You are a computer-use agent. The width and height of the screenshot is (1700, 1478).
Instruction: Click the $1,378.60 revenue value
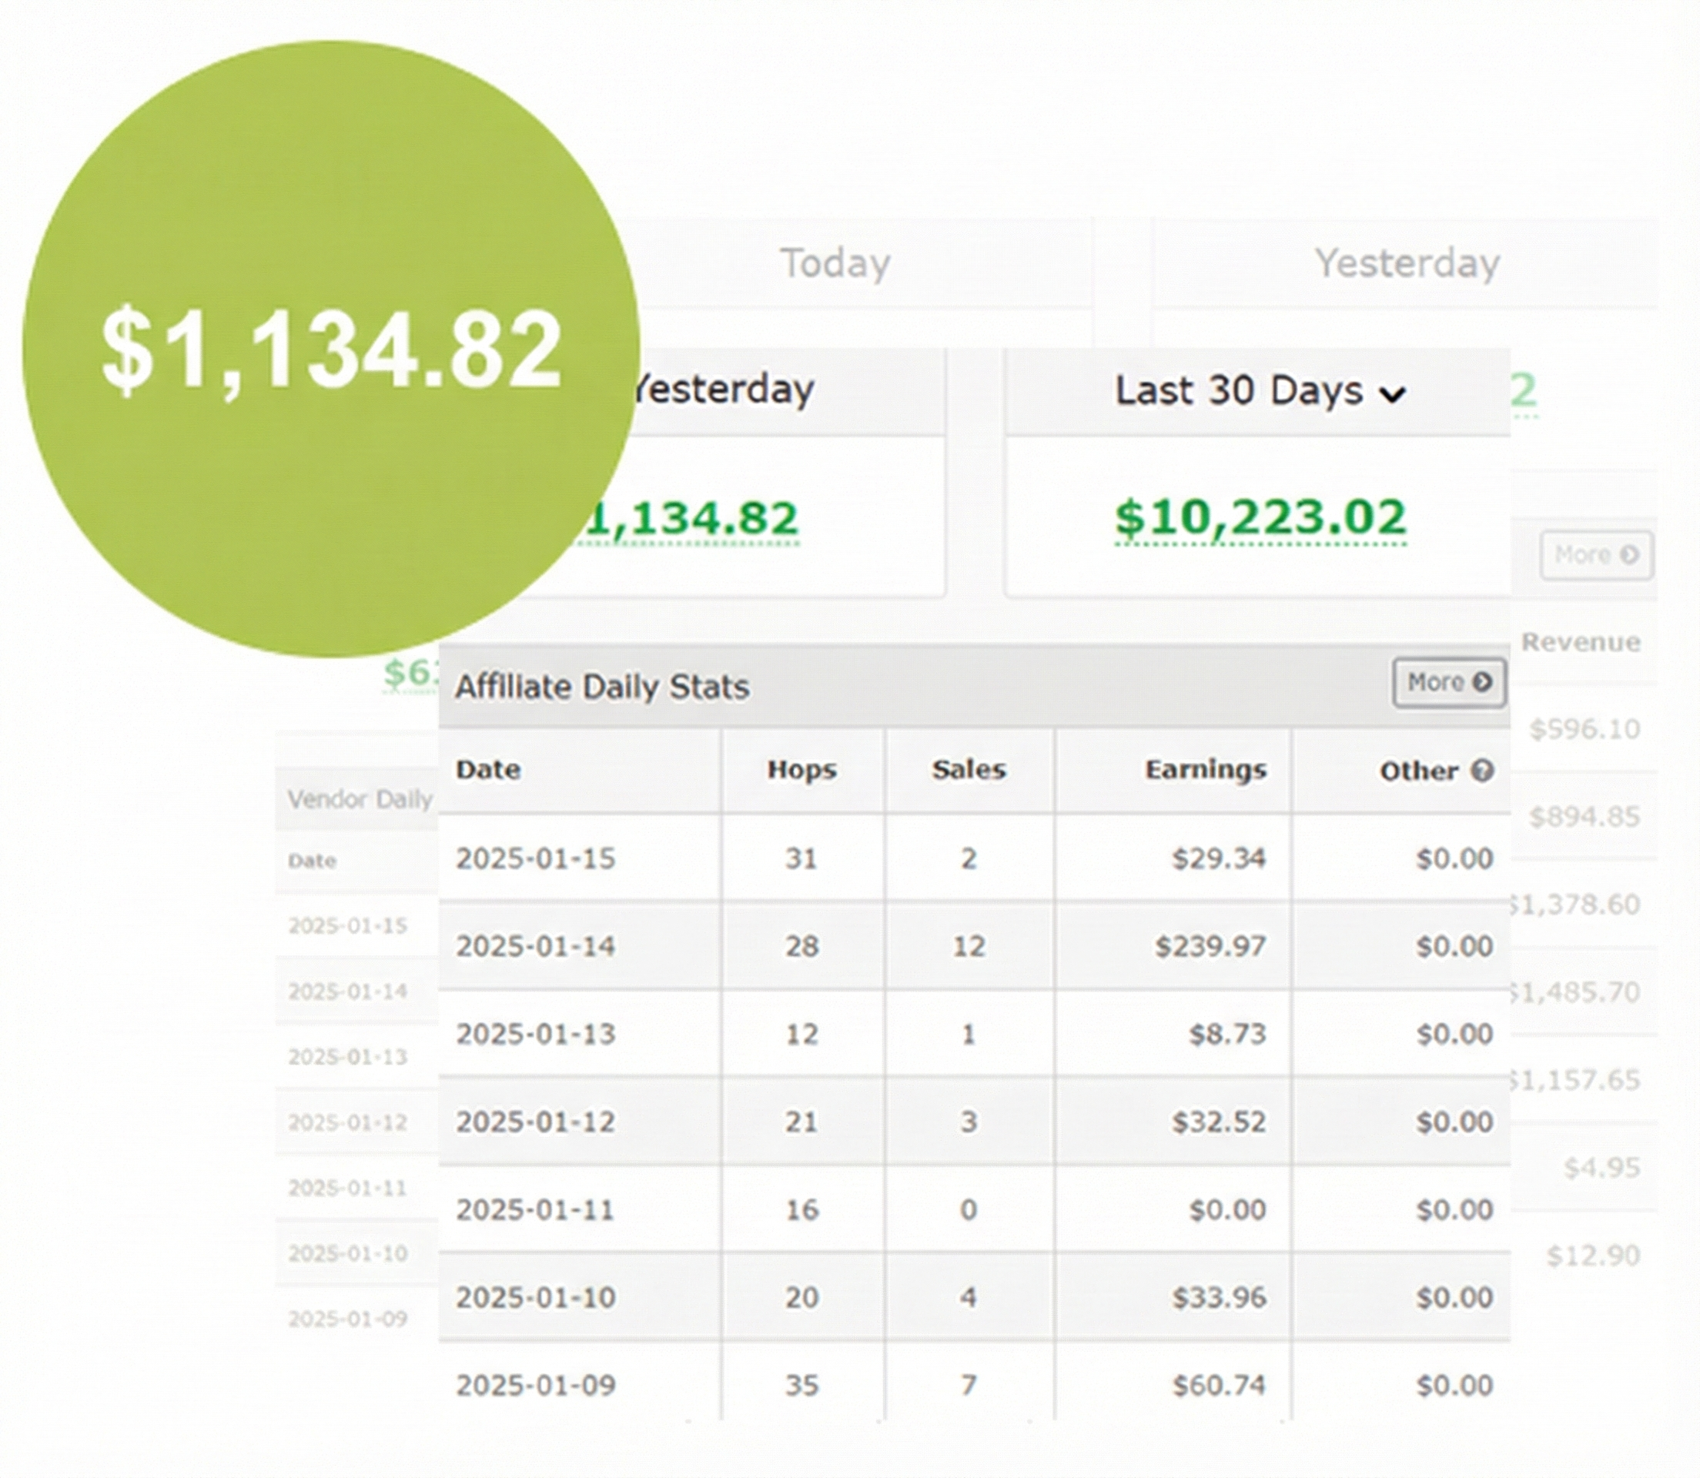pos(1577,905)
